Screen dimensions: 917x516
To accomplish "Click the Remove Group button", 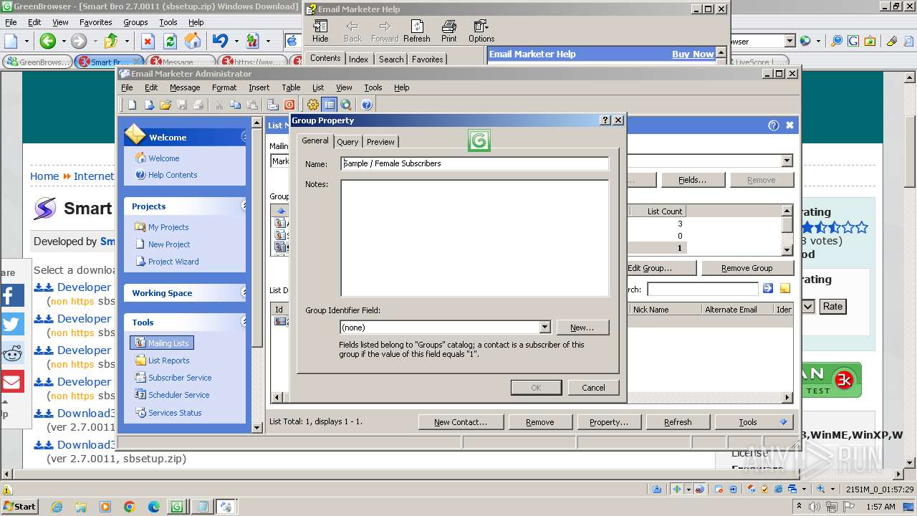I will 746,268.
